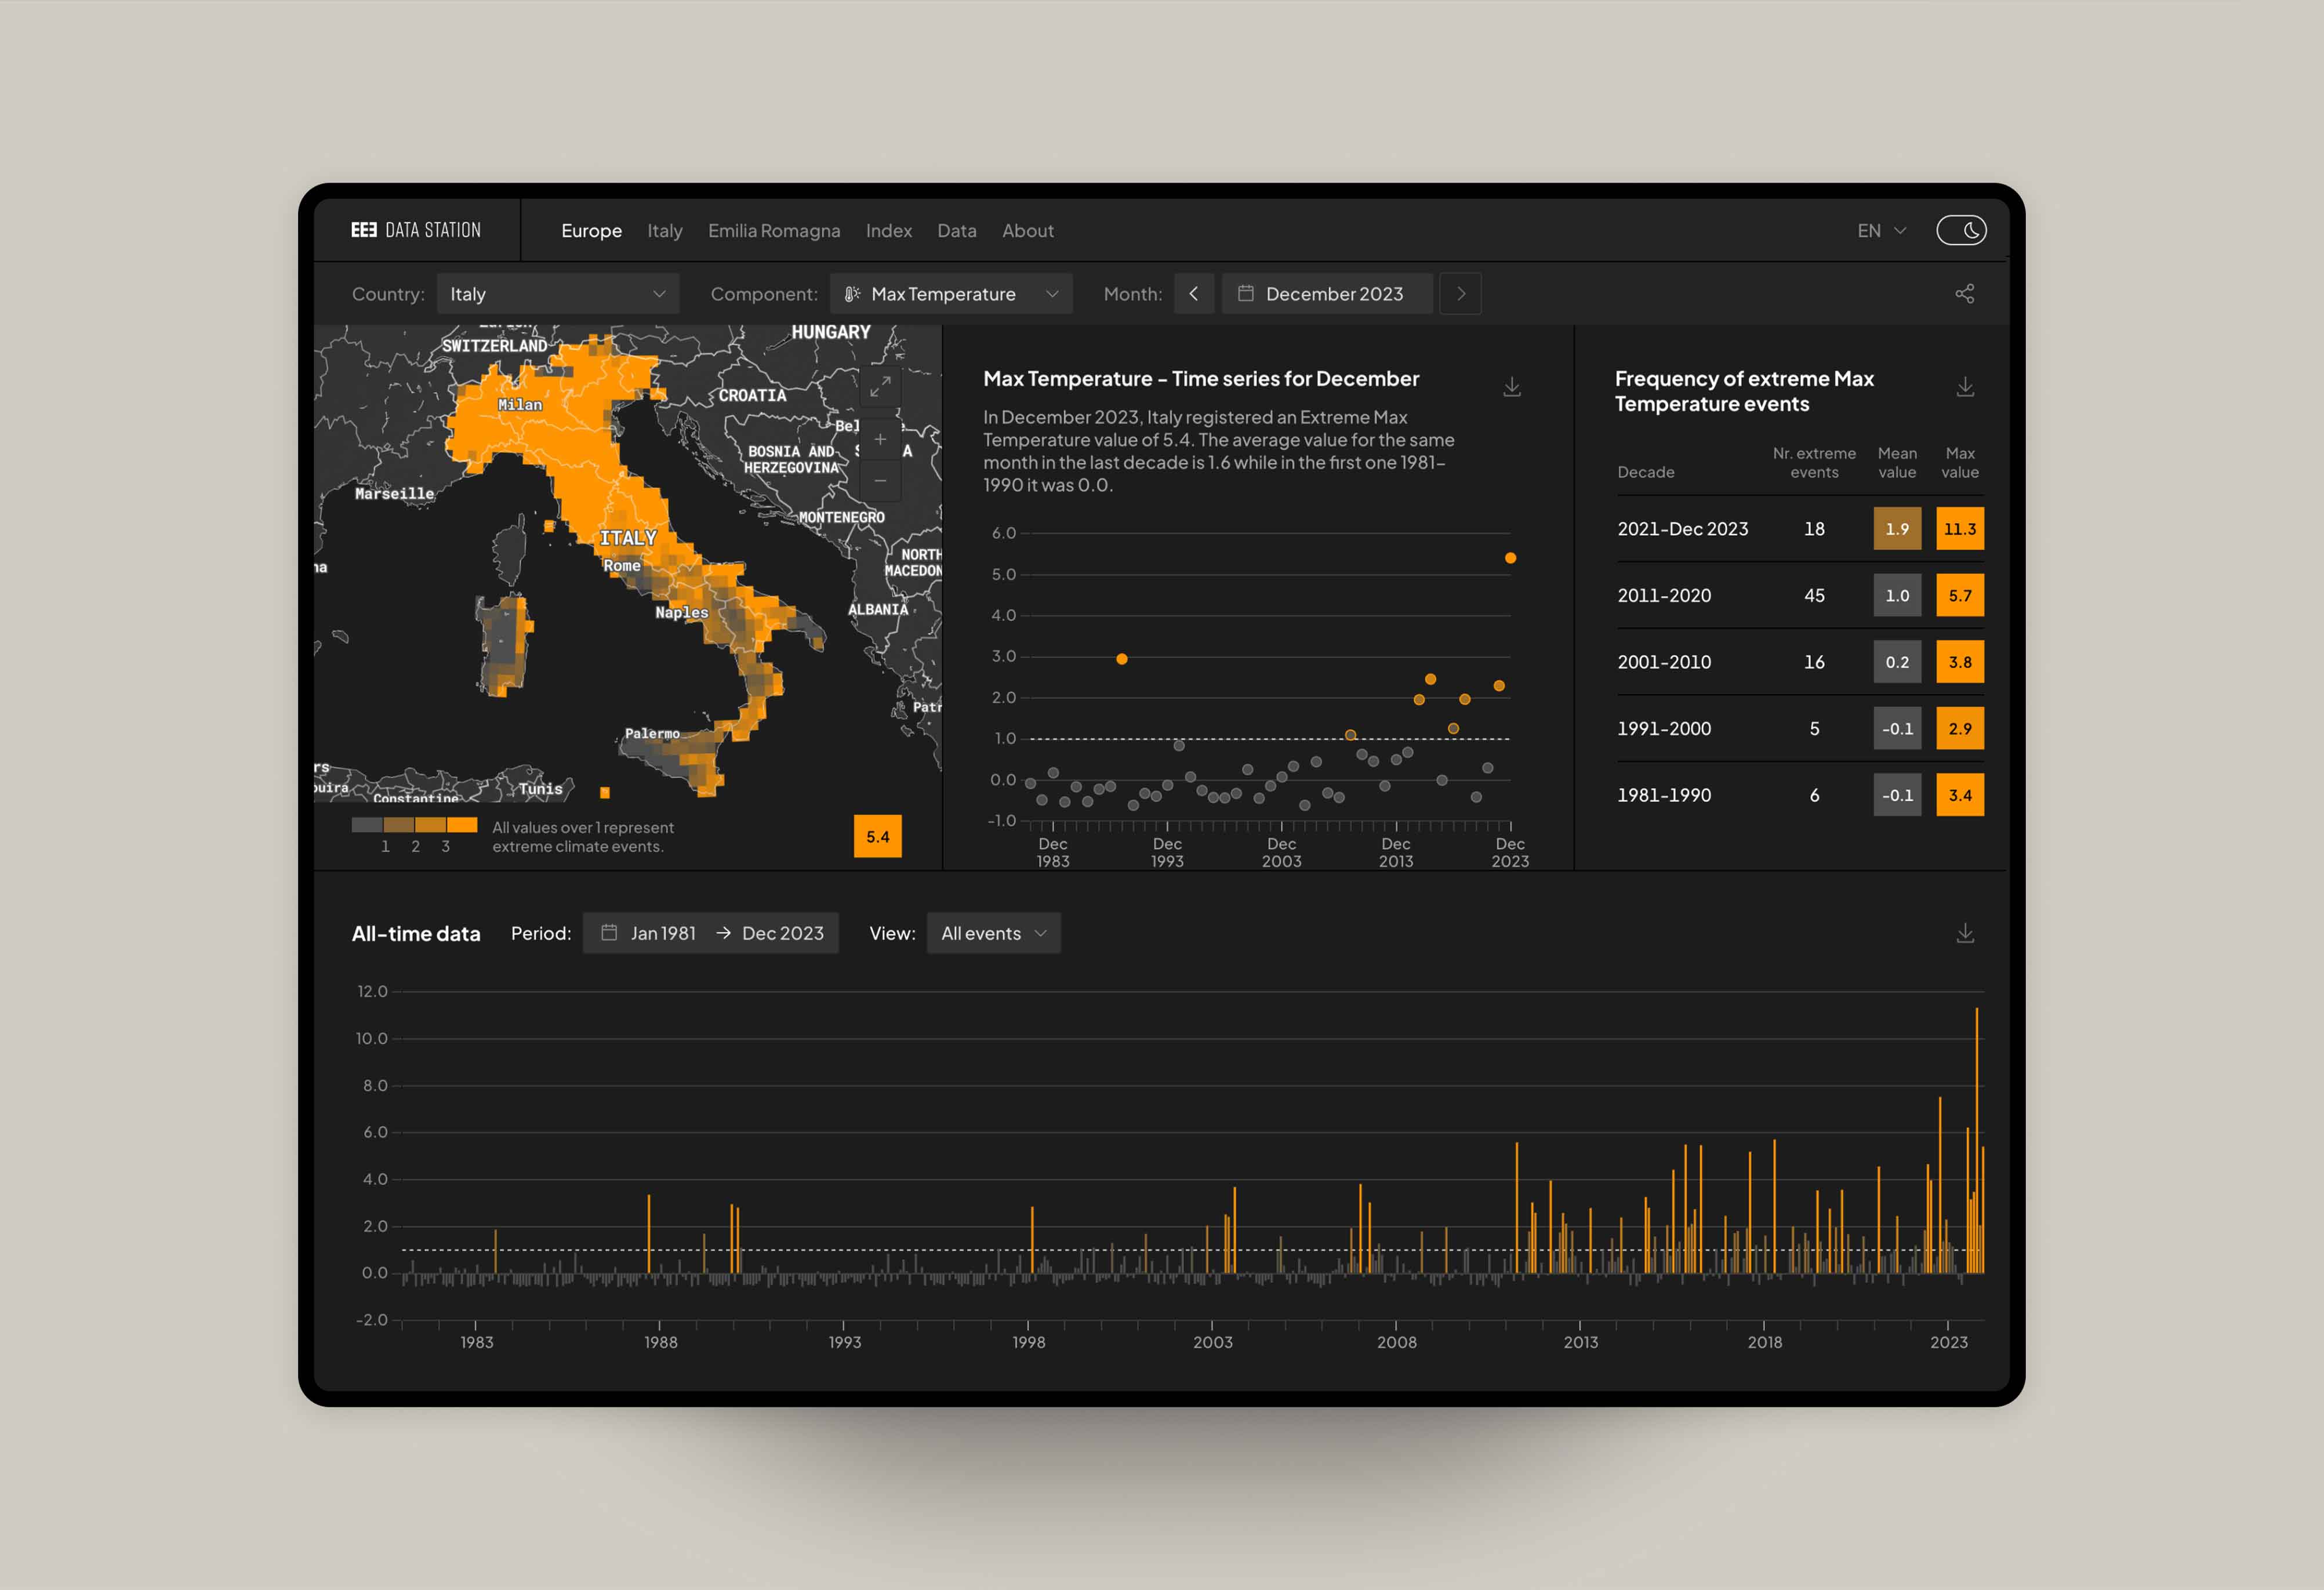Download the All-time data chart
Screen dimensions: 2324x1590
coord(1965,933)
